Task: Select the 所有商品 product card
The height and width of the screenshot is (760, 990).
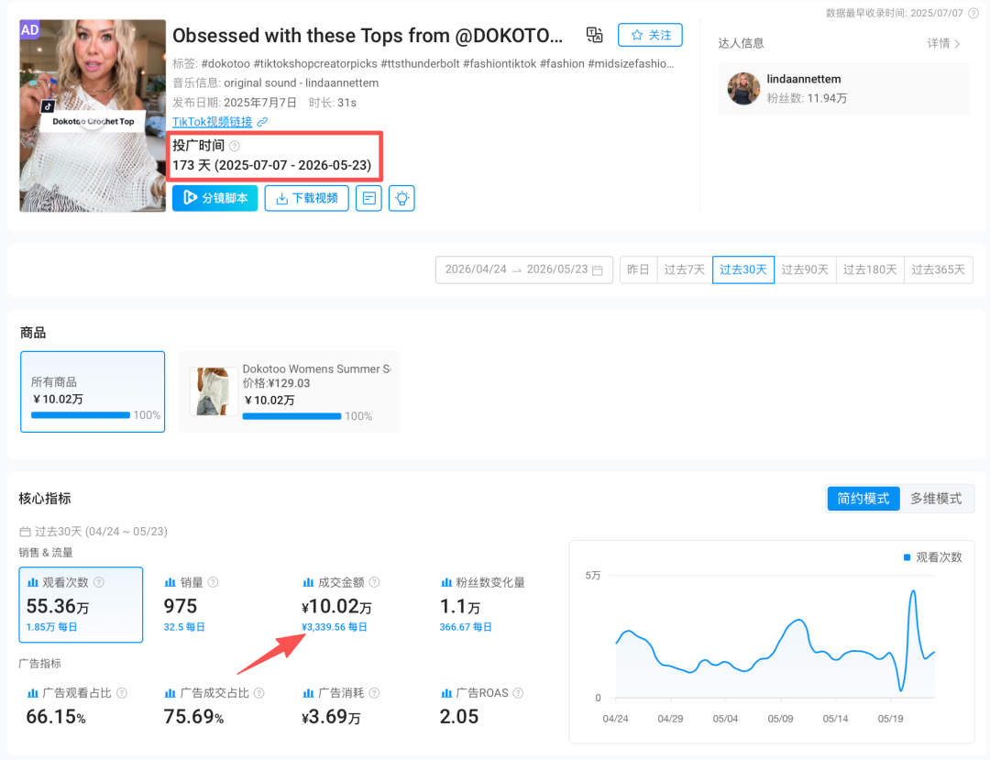Action: (x=93, y=392)
